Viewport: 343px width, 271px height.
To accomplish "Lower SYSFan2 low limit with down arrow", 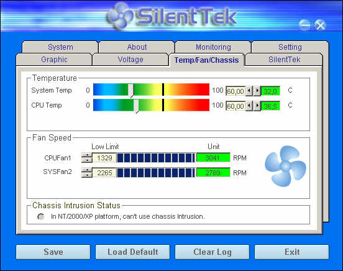I will click(87, 175).
